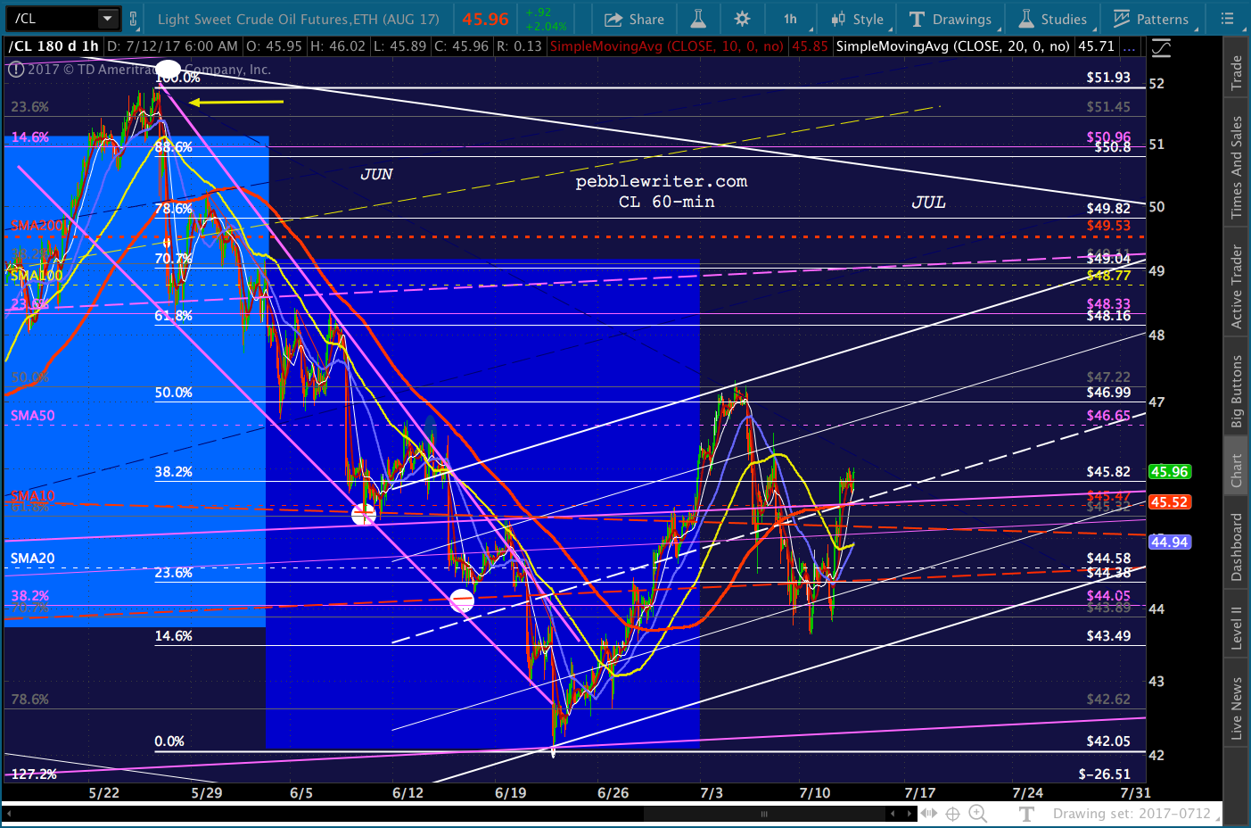This screenshot has width=1251, height=828.
Task: Expand the /CL symbol dropdown arrow
Action: click(107, 18)
